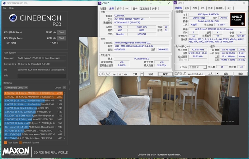The width and height of the screenshot is (249, 159).
Task: Click the ranking list scroll down arrow
Action: coord(64,138)
